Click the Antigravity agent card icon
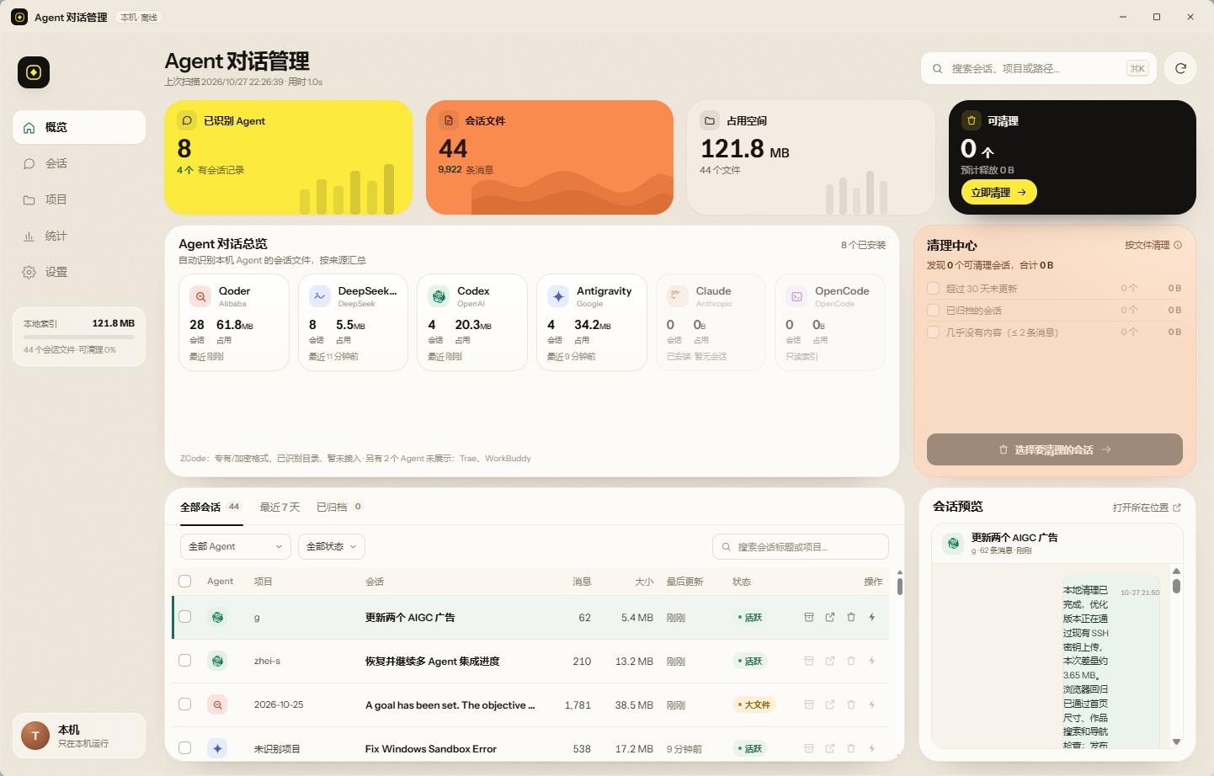This screenshot has width=1214, height=776. tap(558, 296)
